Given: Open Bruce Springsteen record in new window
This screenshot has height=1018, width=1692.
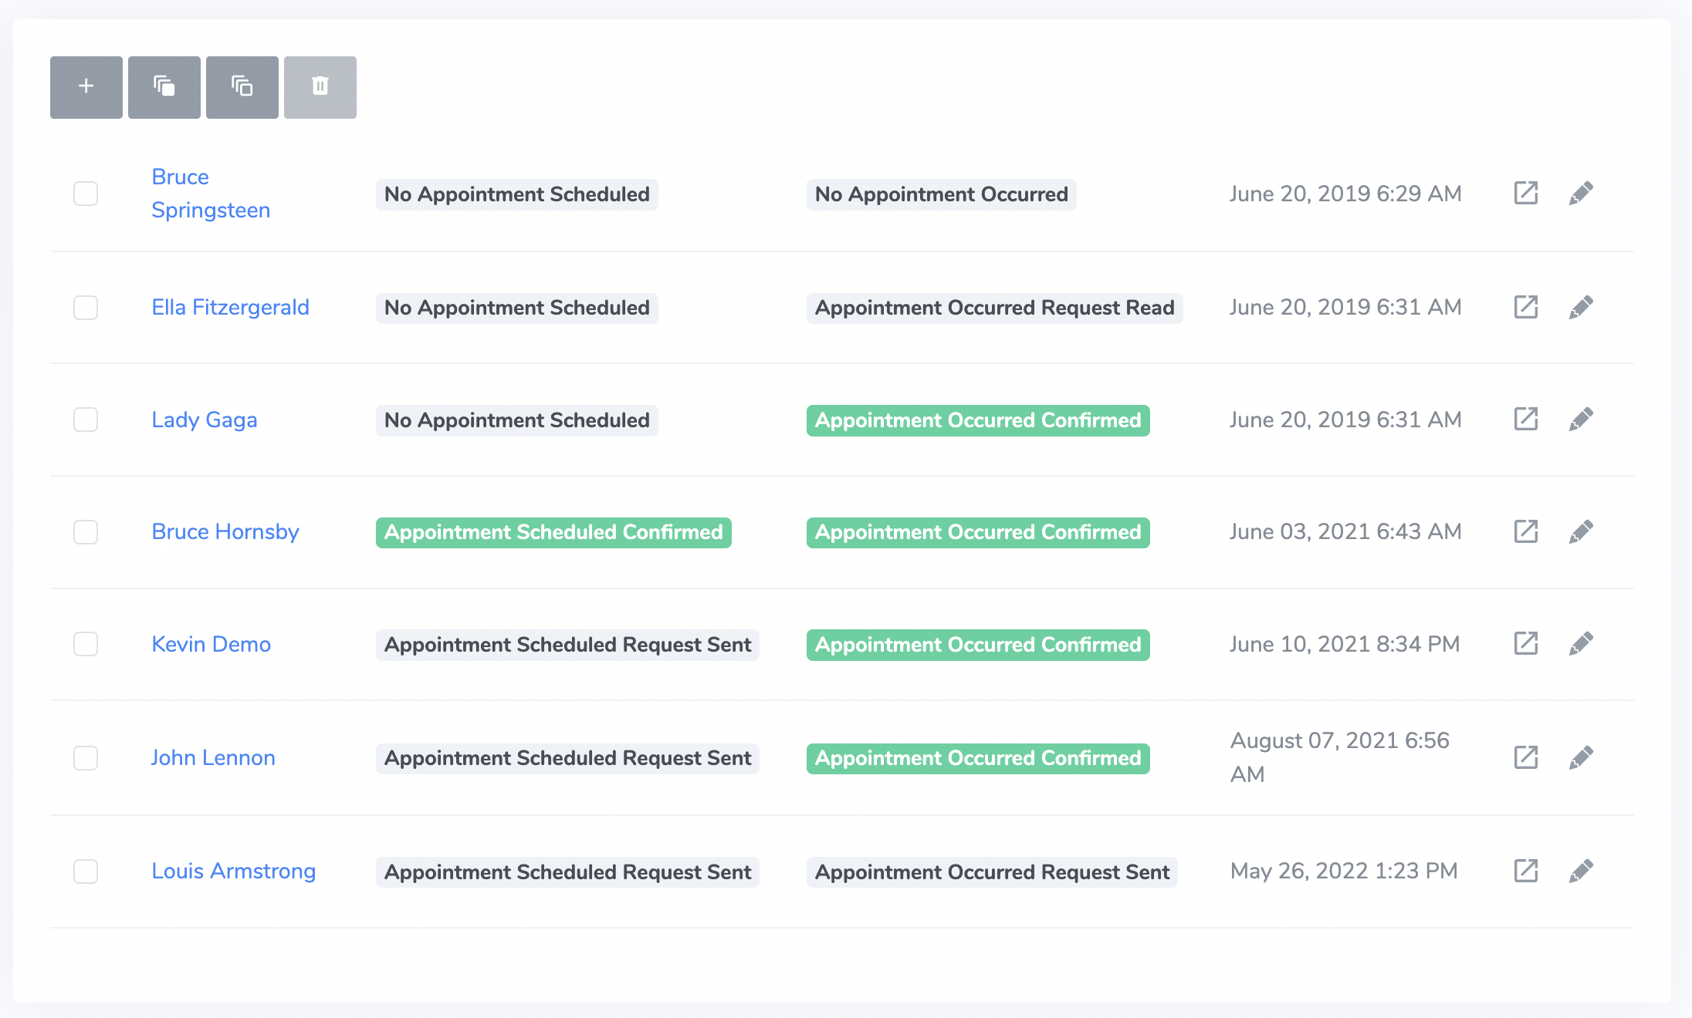Looking at the screenshot, I should [x=1525, y=193].
